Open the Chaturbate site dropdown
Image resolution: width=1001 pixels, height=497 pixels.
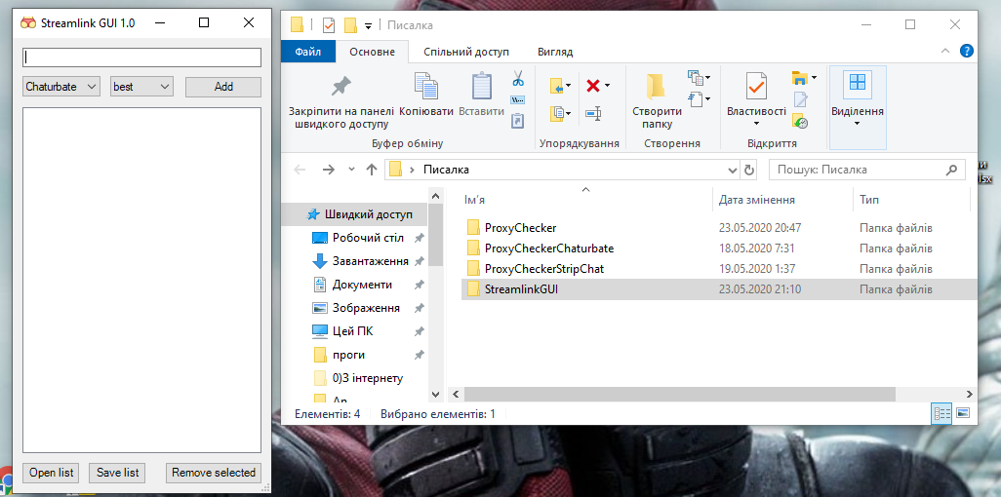(x=61, y=87)
